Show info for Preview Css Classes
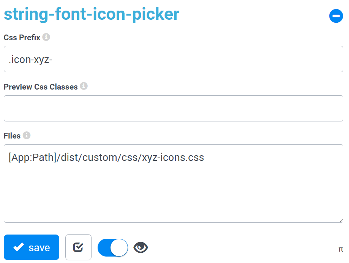Viewport: 349px width, 263px height. coord(84,86)
